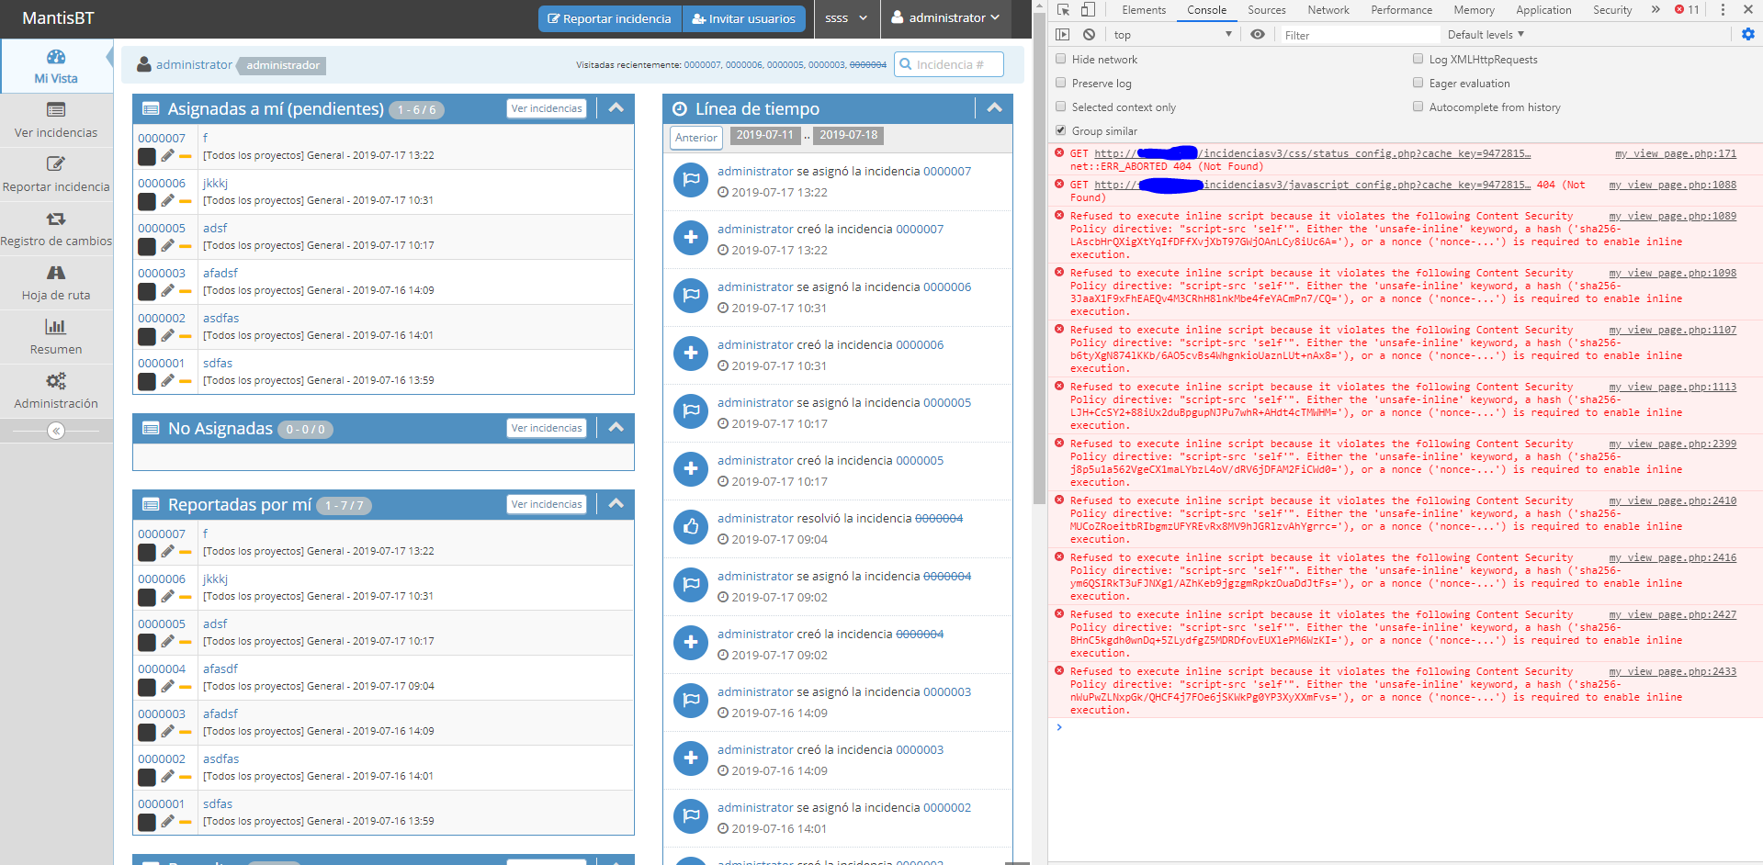Collapse Asignadas a mí panel
Viewport: 1763px width, 865px height.
(x=616, y=108)
